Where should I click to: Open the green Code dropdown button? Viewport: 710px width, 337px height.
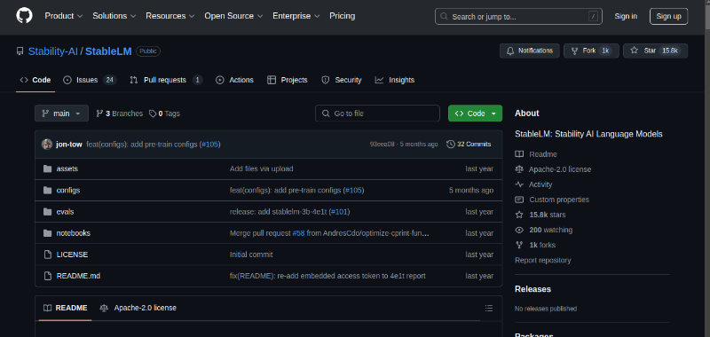[475, 114]
